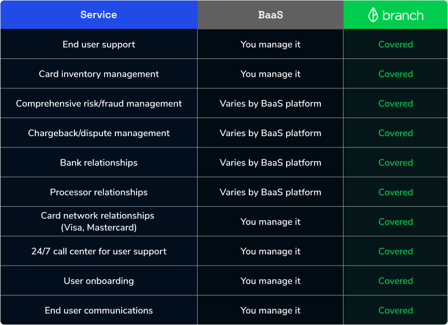The image size is (448, 325).
Task: Click the Covered label for End user support
Action: coord(395,44)
